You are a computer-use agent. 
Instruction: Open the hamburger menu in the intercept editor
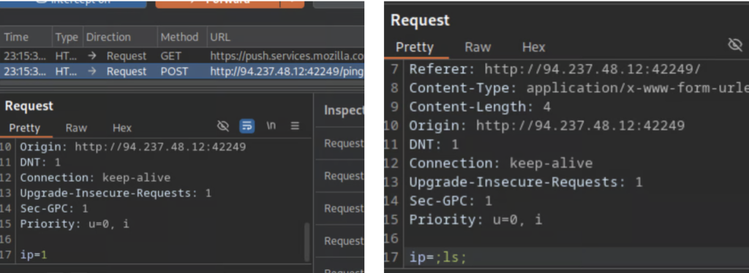[295, 126]
